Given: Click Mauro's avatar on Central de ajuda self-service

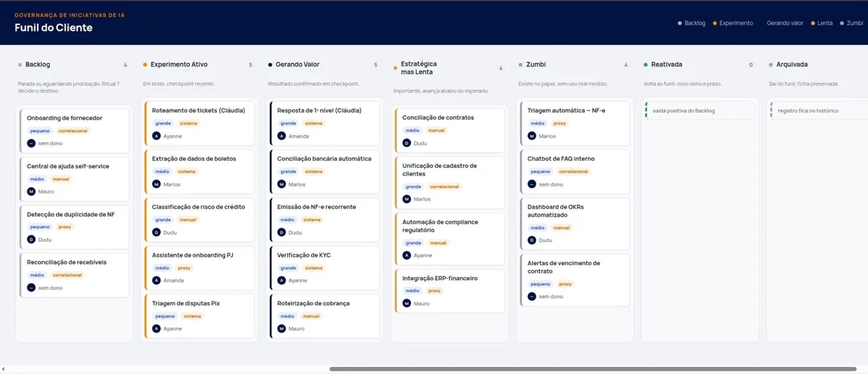Looking at the screenshot, I should pos(31,191).
